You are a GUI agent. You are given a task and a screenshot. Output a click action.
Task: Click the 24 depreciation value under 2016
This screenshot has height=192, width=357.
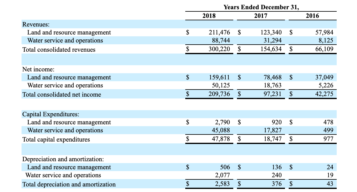click(331, 167)
